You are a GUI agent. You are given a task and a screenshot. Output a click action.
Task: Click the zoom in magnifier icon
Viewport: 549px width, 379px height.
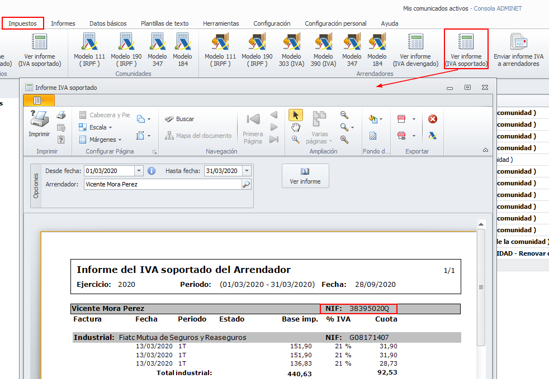click(x=344, y=140)
